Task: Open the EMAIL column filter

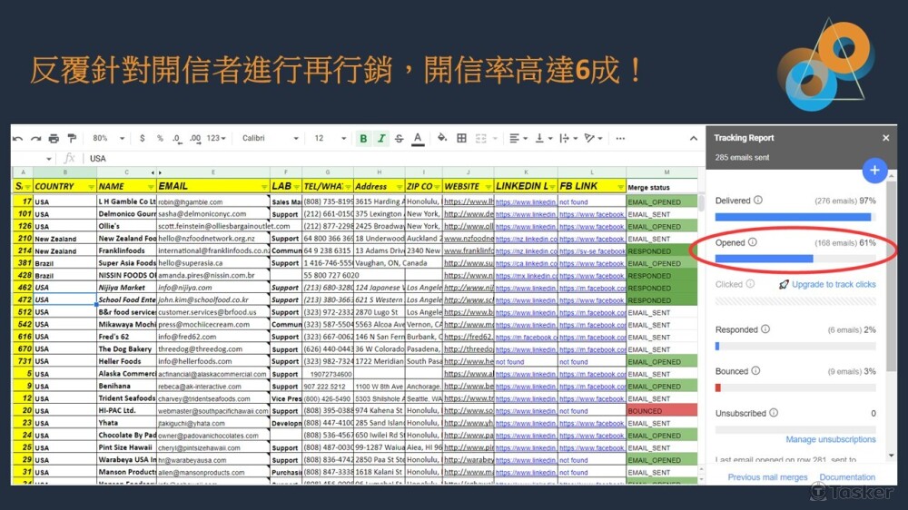Action: click(264, 187)
